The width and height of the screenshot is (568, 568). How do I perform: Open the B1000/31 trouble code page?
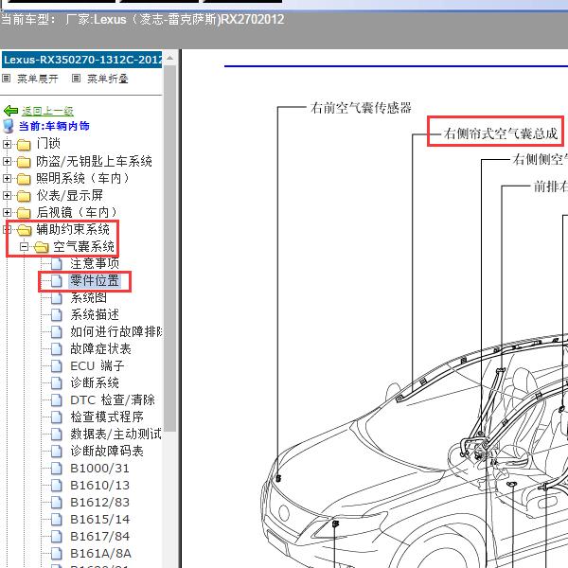(x=99, y=468)
